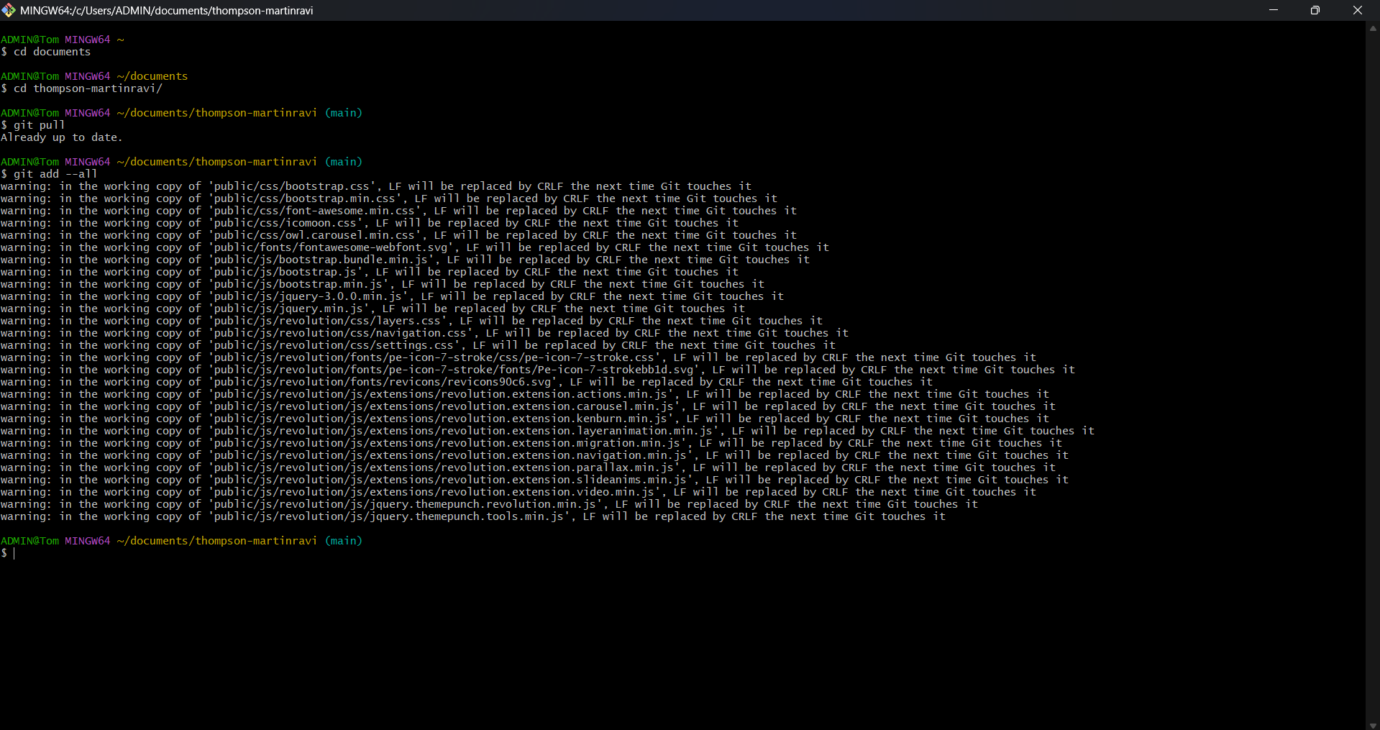
Task: Click warning line for 'revolution.extension.video.min.js'
Action: pos(518,492)
